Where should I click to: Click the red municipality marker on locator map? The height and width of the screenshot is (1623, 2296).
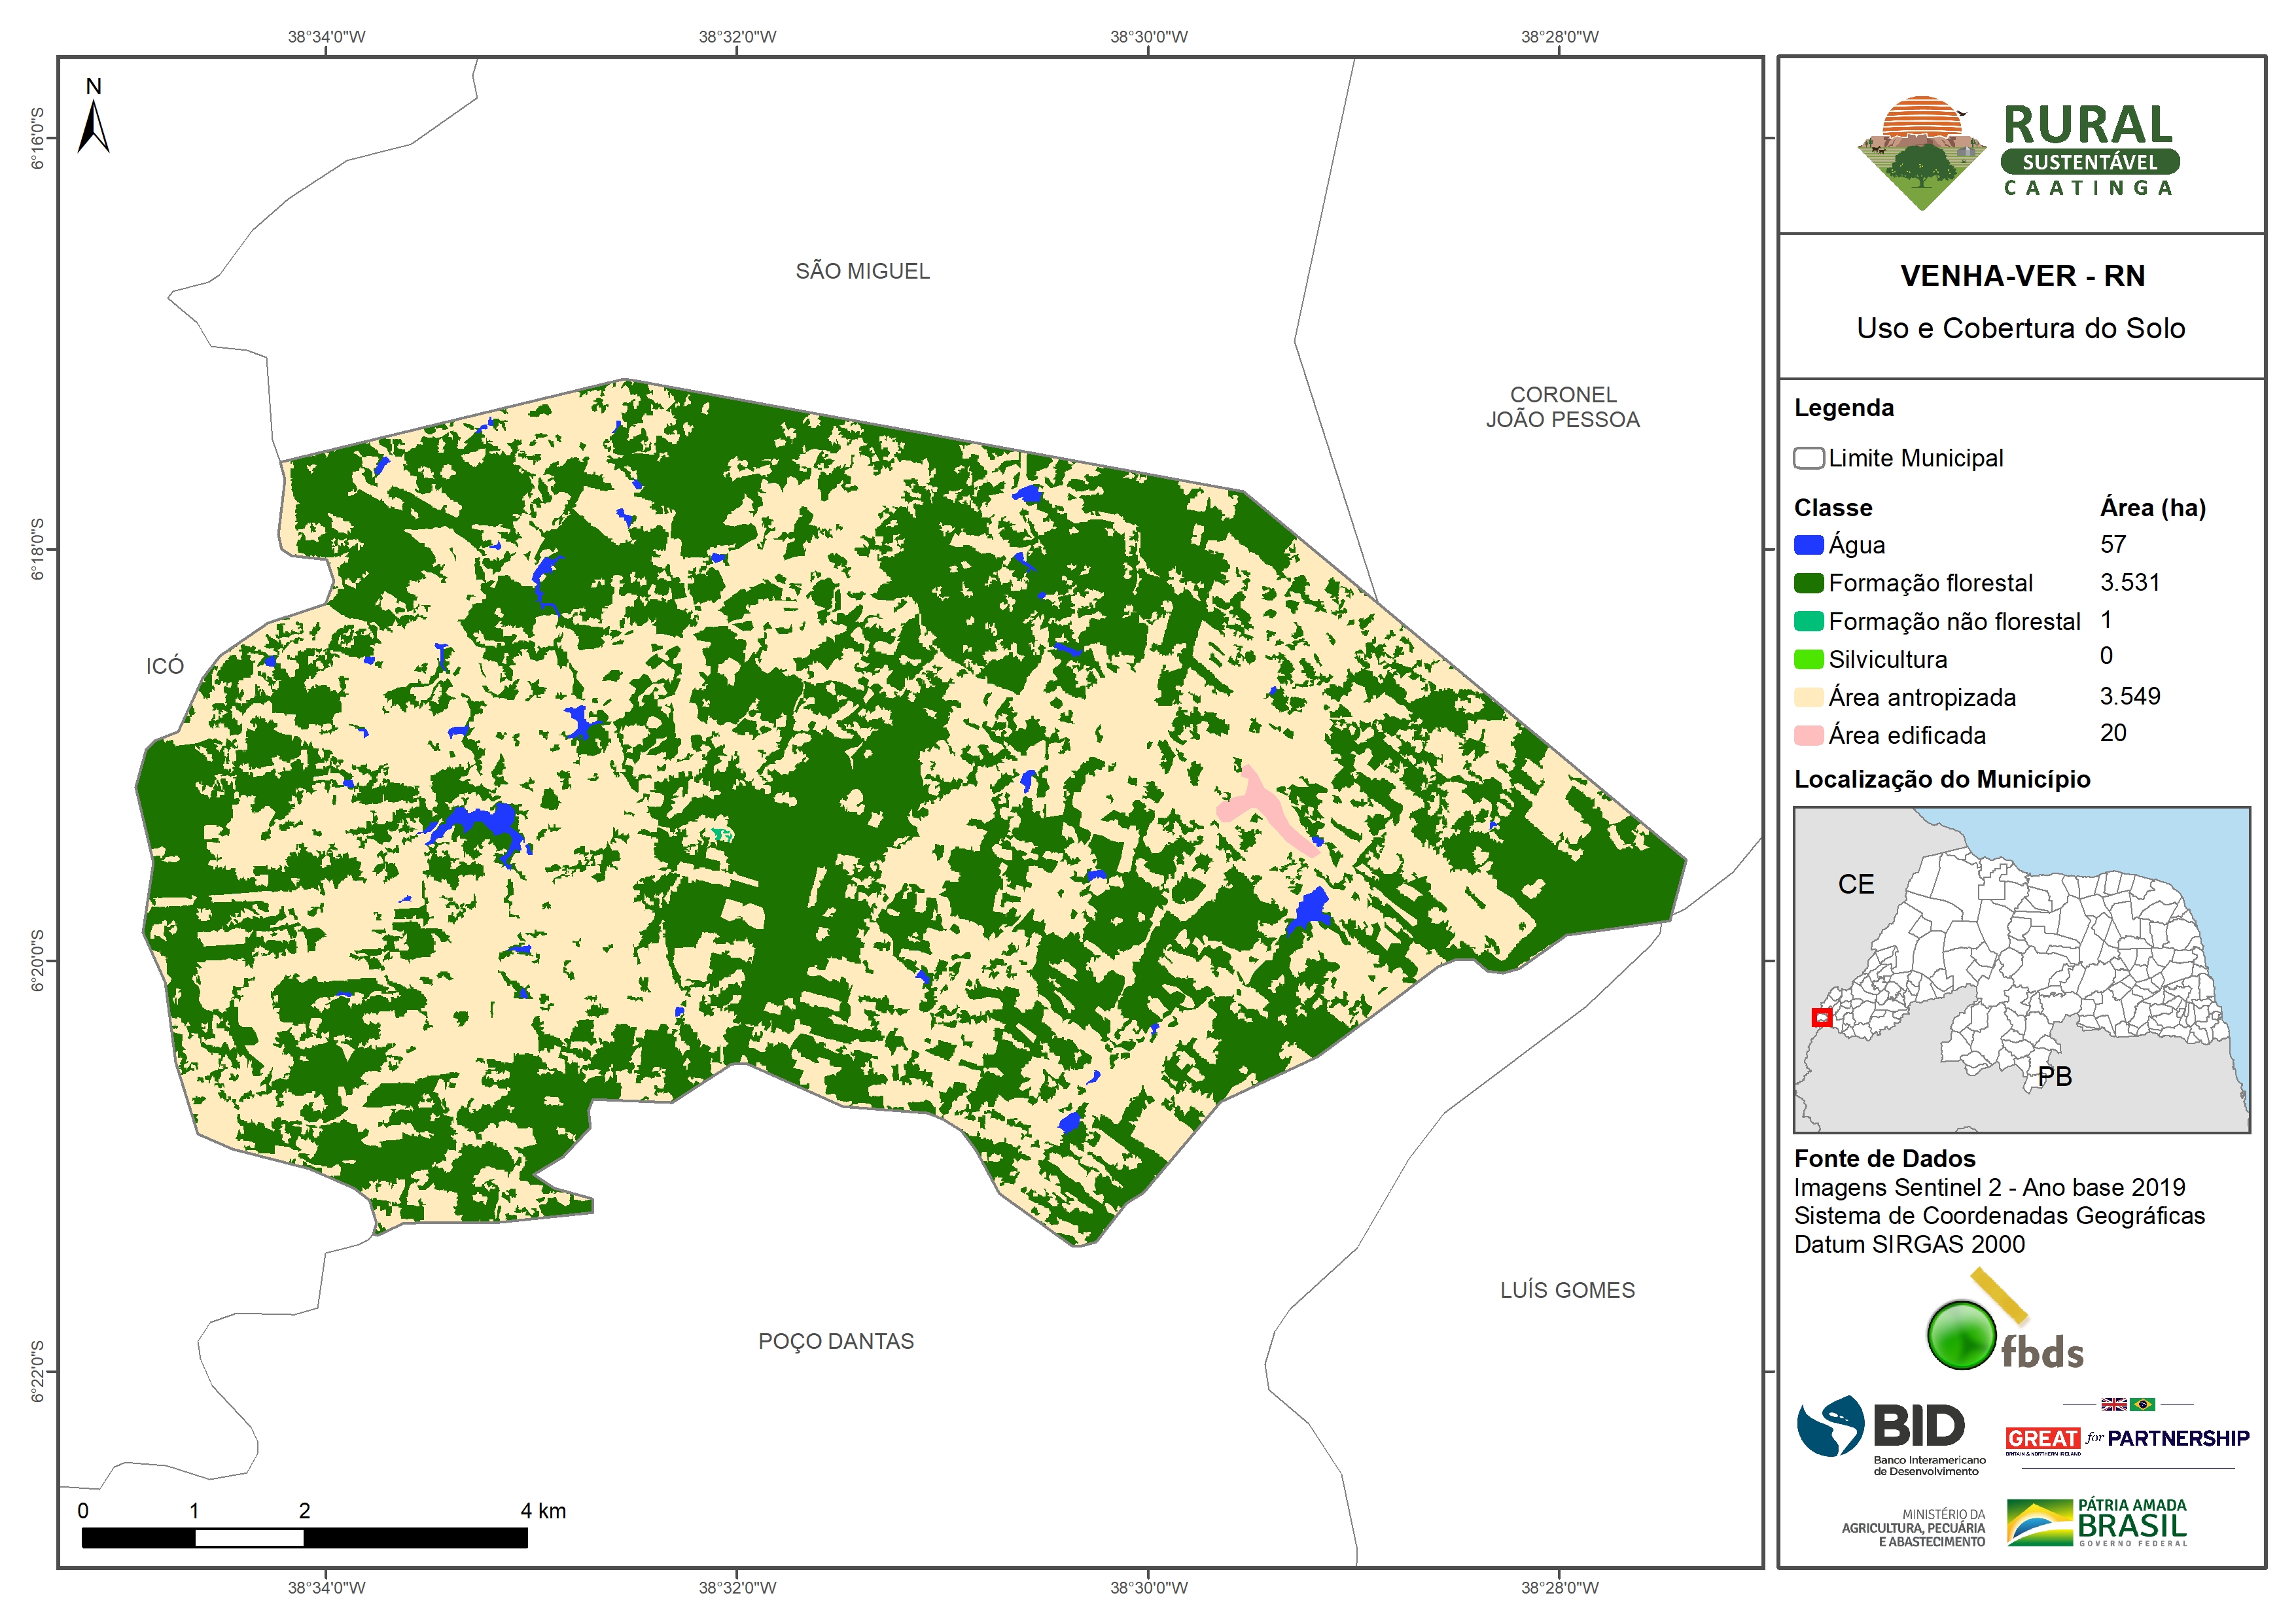pos(1822,1017)
